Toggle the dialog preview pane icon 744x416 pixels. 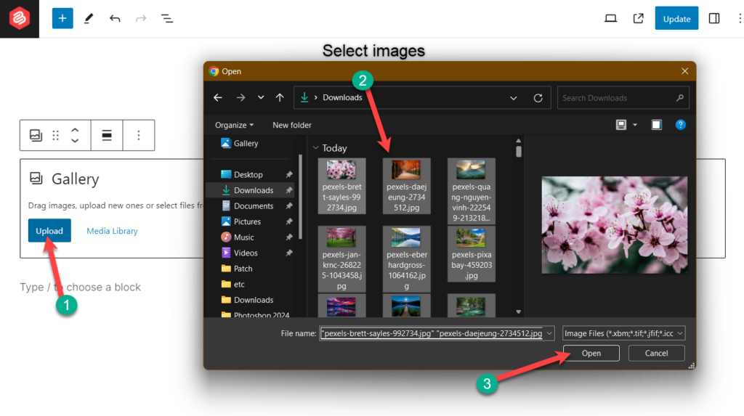coord(656,125)
